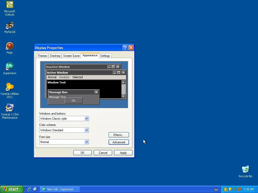Viewport: 258px width, 193px height.
Task: Click the yellow users tray icon
Action: pyautogui.click(x=225, y=189)
